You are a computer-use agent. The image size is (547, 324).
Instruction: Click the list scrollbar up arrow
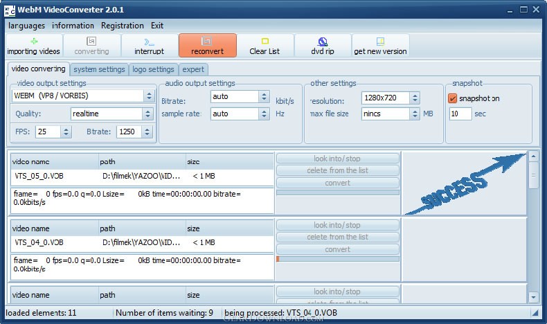(x=533, y=156)
